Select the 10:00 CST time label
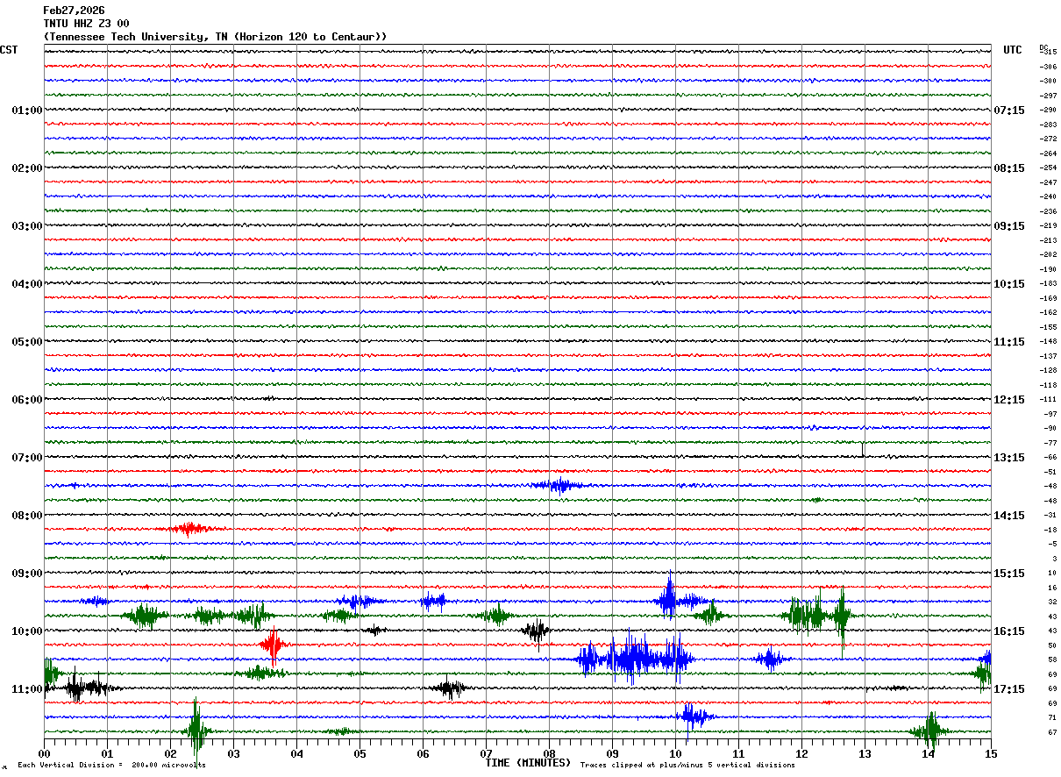 (27, 631)
